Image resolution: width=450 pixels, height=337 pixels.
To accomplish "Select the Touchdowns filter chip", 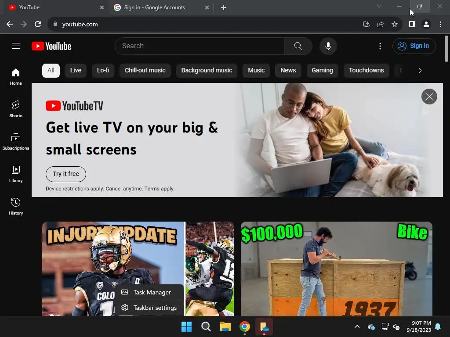I will 366,71.
